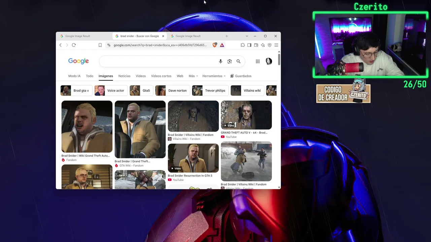Open the Modo IA search tab

tap(74, 76)
